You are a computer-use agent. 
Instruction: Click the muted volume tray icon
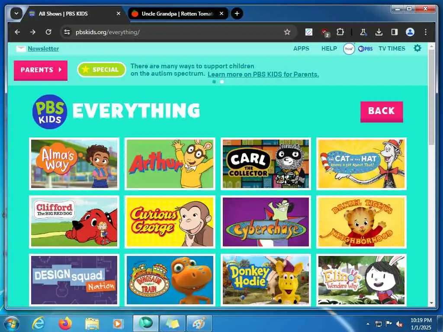tap(399, 324)
